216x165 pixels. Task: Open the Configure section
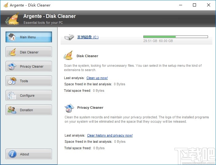pyautogui.click(x=29, y=95)
